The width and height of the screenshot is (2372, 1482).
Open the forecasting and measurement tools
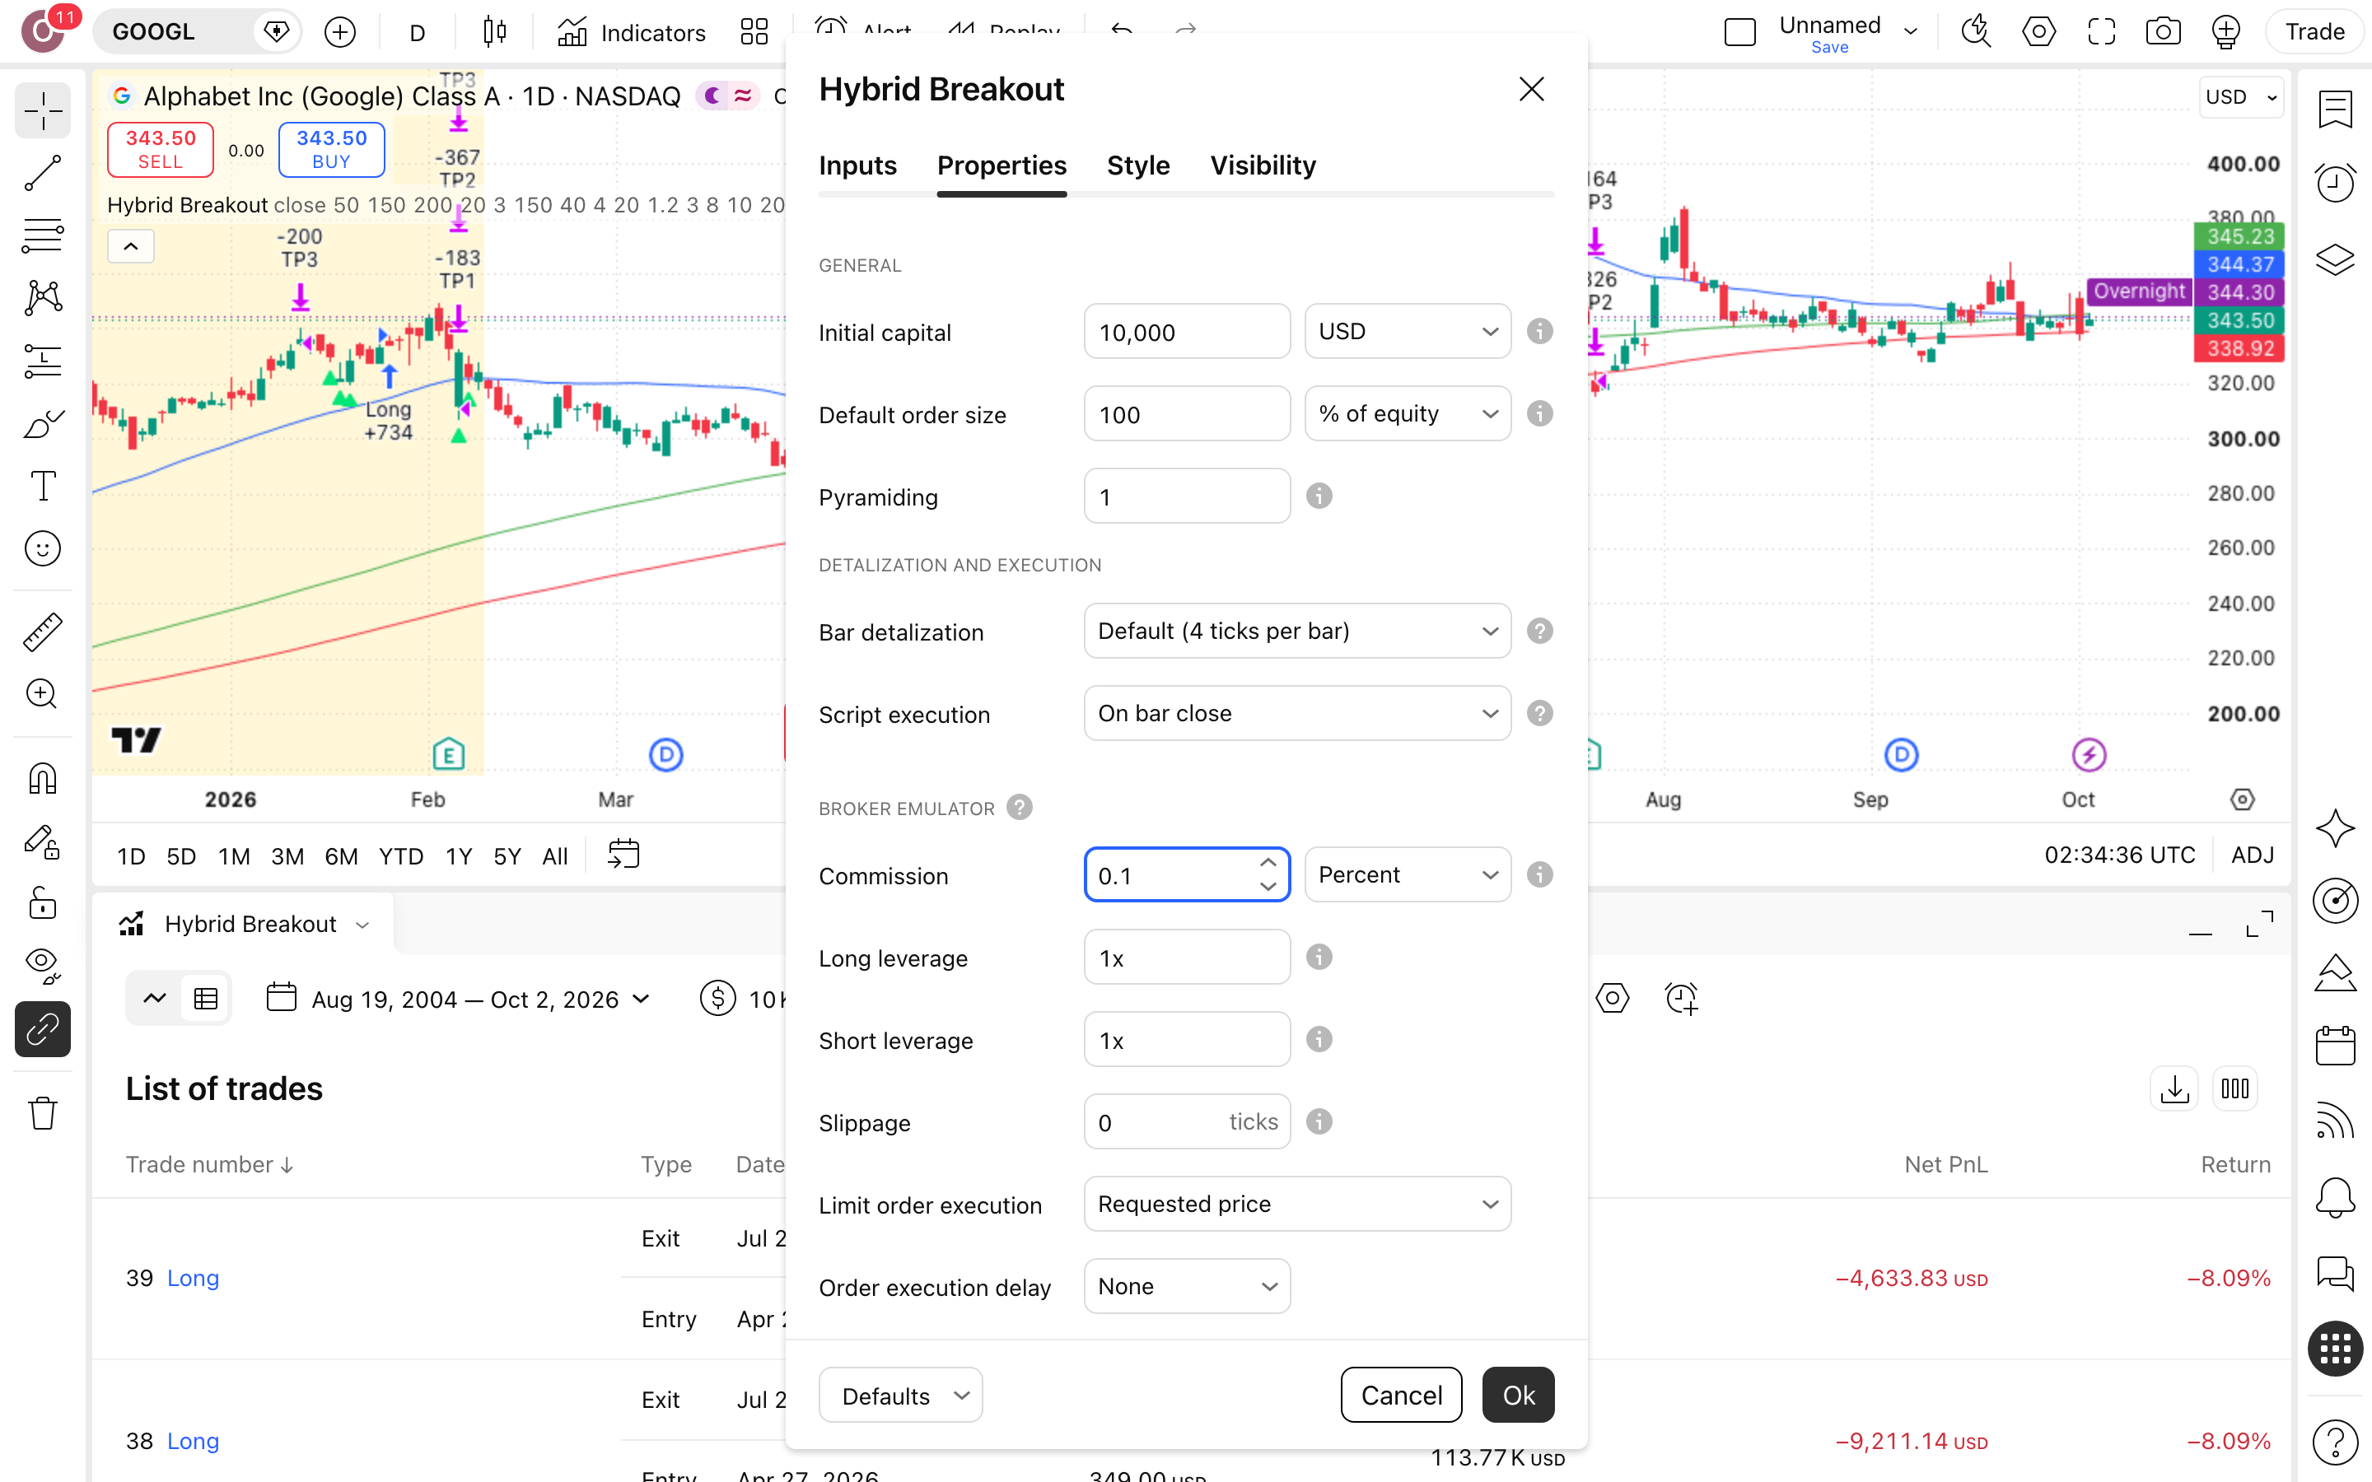(42, 361)
